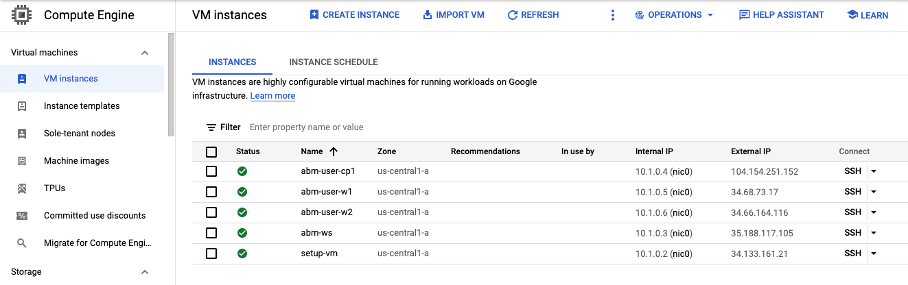Select the checkbox for setup-vm
Viewport: 908px width, 285px height.
[x=211, y=253]
